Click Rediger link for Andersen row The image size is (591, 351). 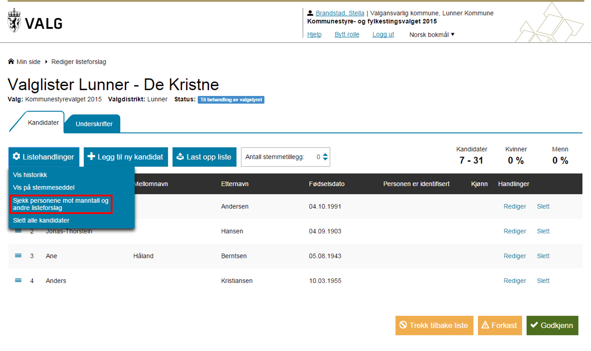(x=514, y=206)
